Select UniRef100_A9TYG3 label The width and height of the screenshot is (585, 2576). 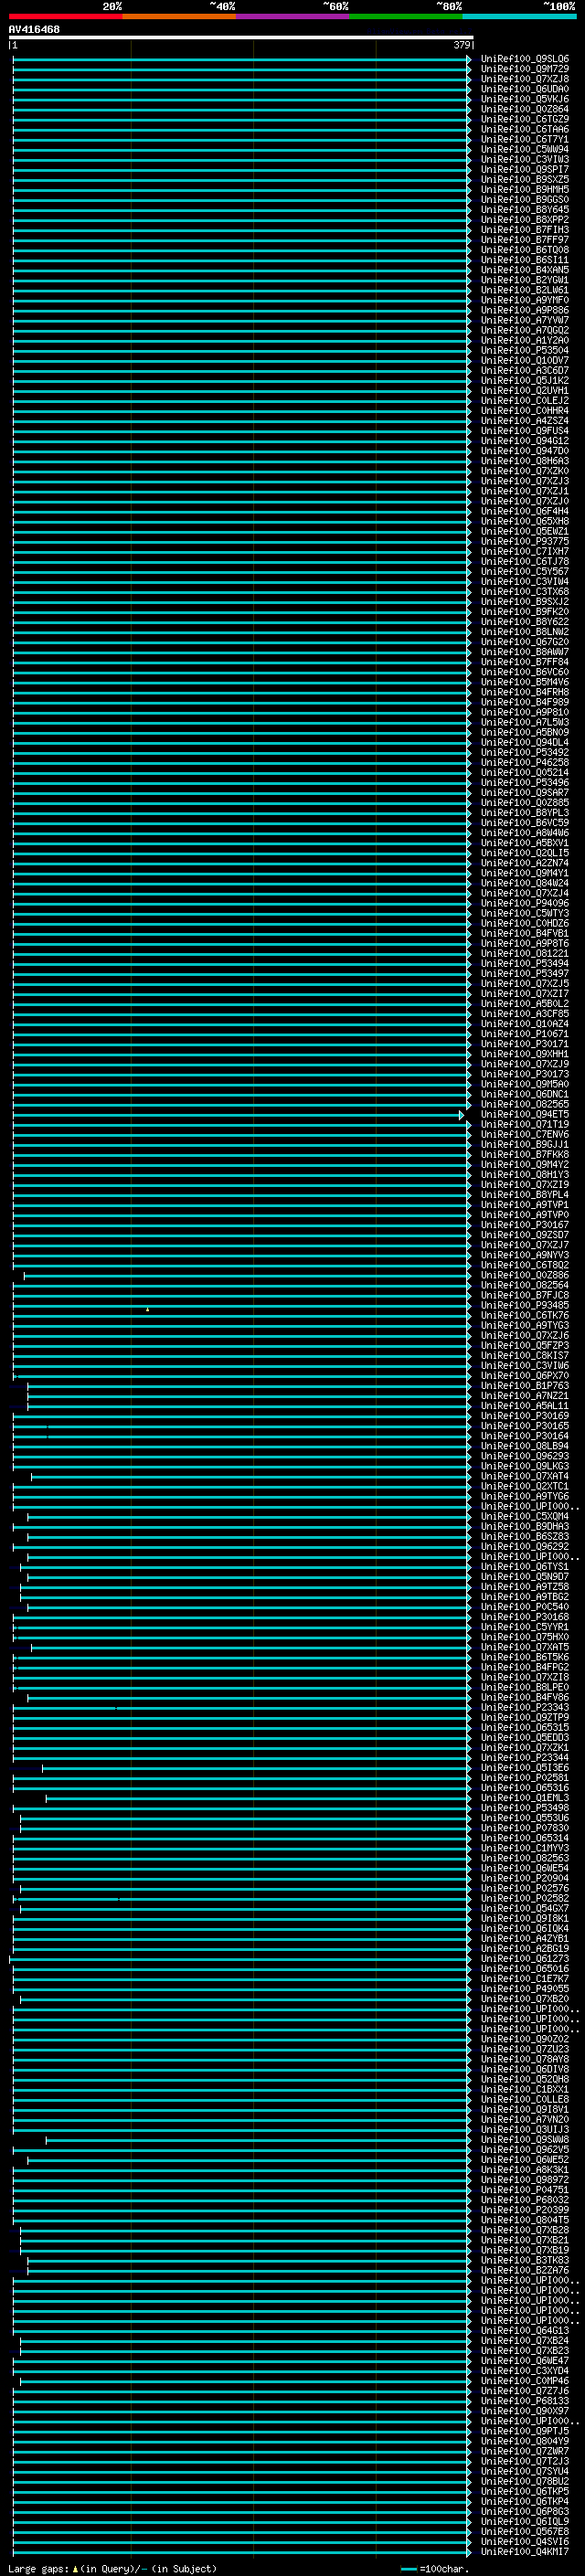pyautogui.click(x=525, y=1325)
